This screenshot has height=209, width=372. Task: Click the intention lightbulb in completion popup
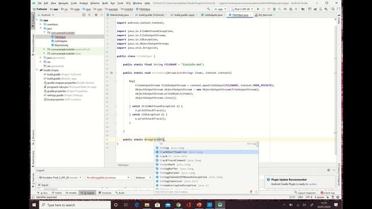(x=251, y=192)
